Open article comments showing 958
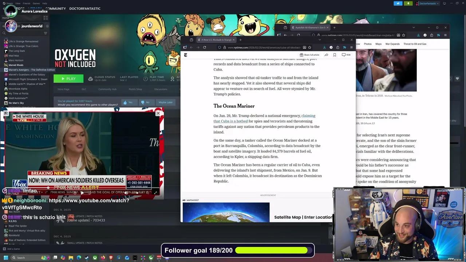This screenshot has height=262, width=466. coord(346,55)
